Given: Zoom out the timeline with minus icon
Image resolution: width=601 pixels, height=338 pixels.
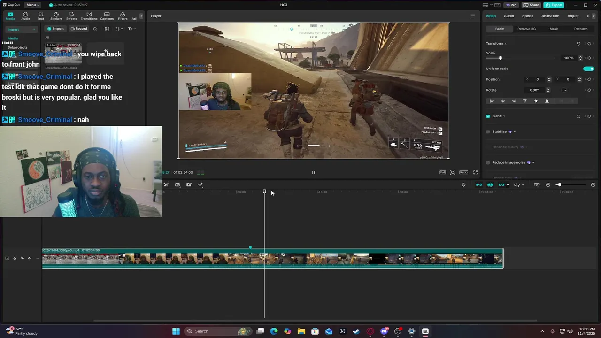Looking at the screenshot, I should (x=548, y=185).
